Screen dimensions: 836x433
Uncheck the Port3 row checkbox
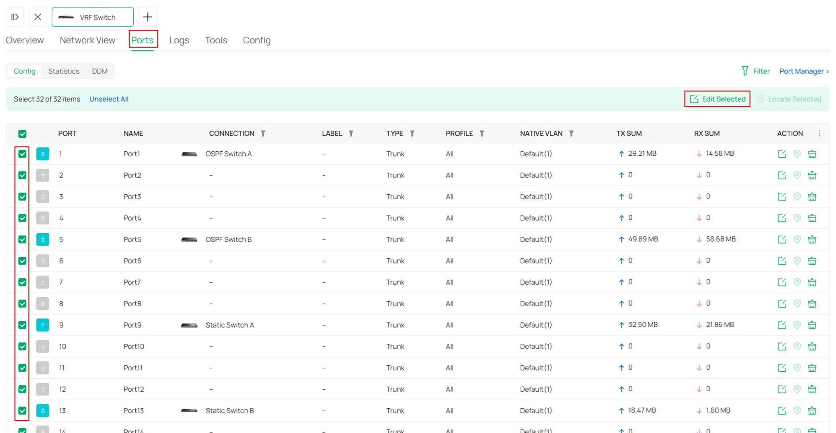(x=22, y=196)
